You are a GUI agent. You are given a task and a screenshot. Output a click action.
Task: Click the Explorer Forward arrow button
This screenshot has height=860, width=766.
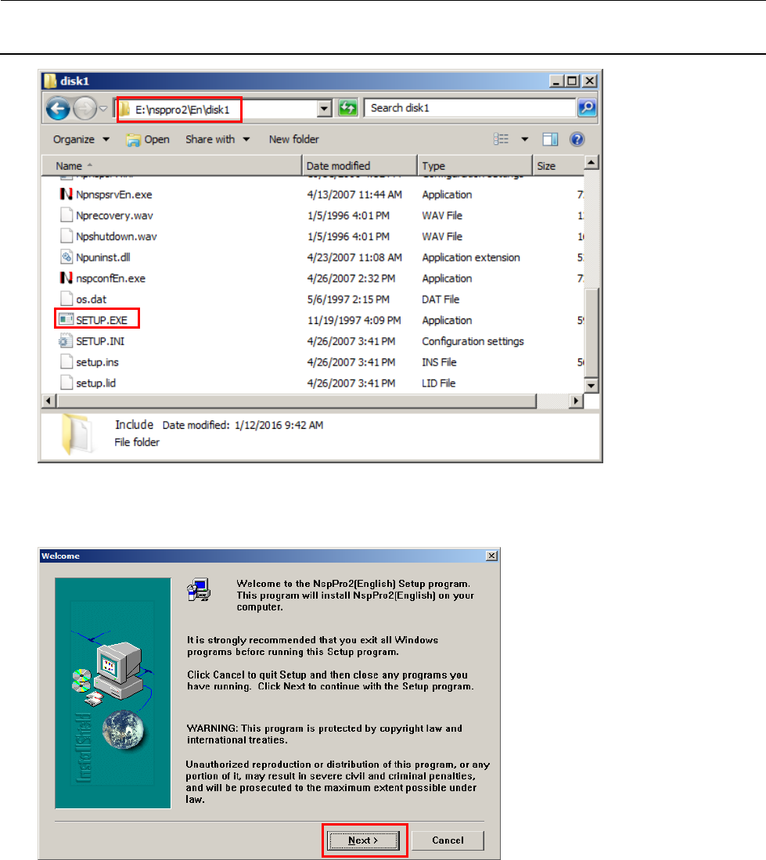pos(85,108)
